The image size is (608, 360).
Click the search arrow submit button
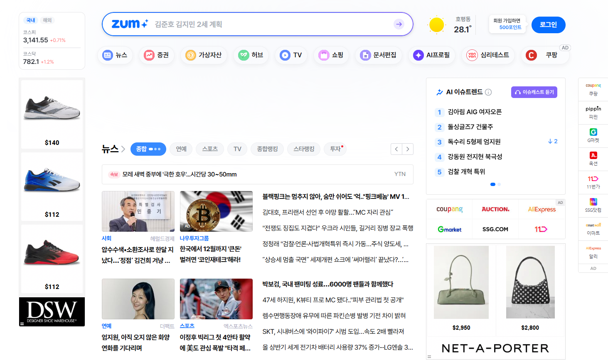tap(399, 24)
